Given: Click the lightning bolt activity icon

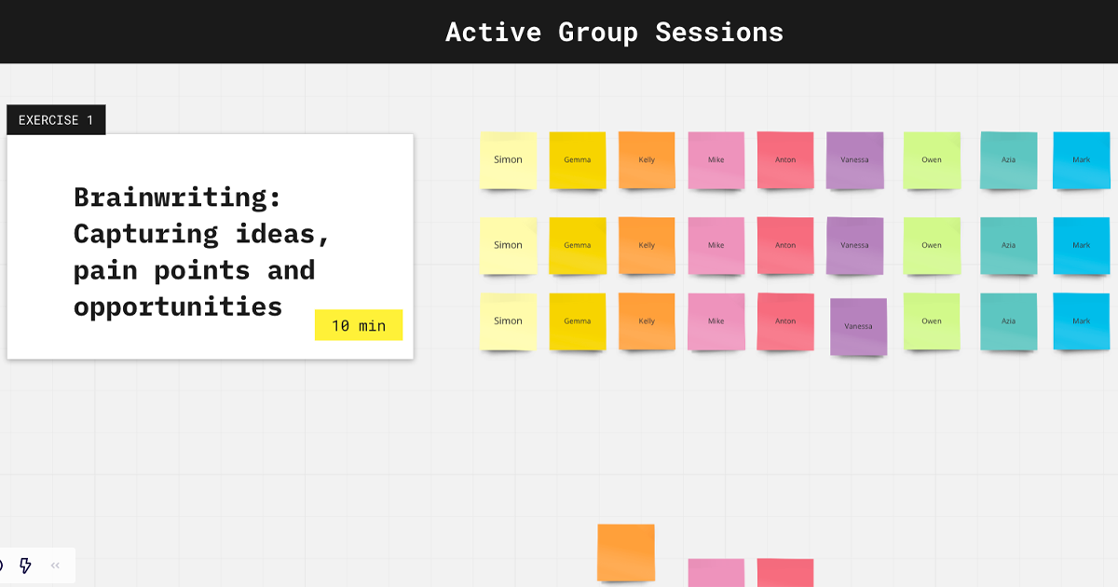Looking at the screenshot, I should (x=25, y=566).
